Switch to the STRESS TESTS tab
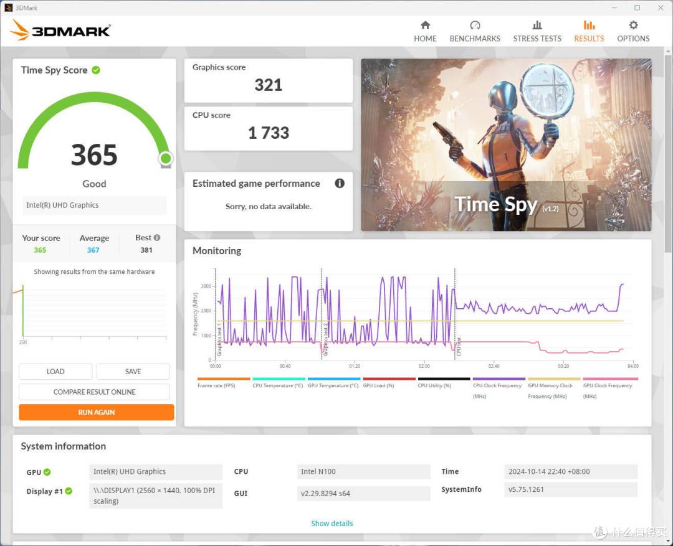This screenshot has width=673, height=546. (537, 31)
